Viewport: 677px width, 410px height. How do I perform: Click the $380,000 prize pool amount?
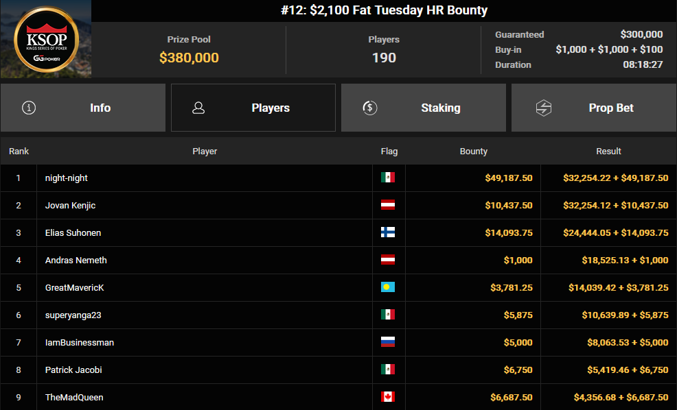189,58
